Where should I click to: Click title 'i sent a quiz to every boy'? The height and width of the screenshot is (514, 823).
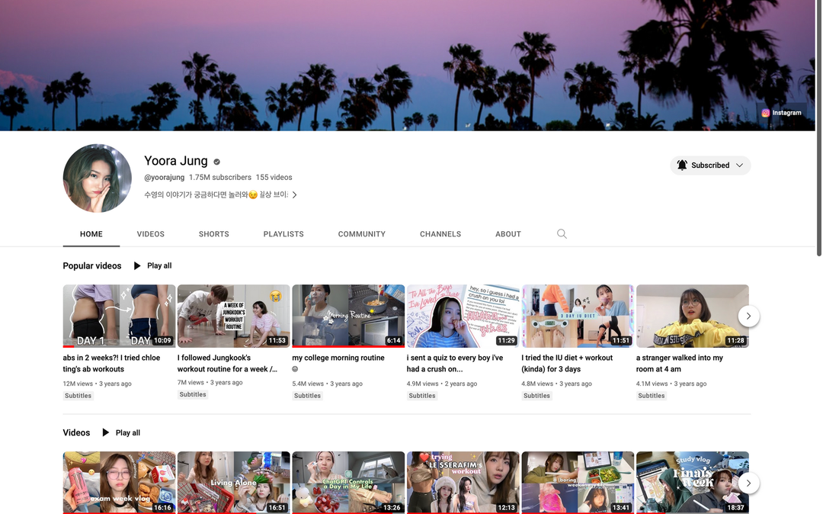point(454,363)
